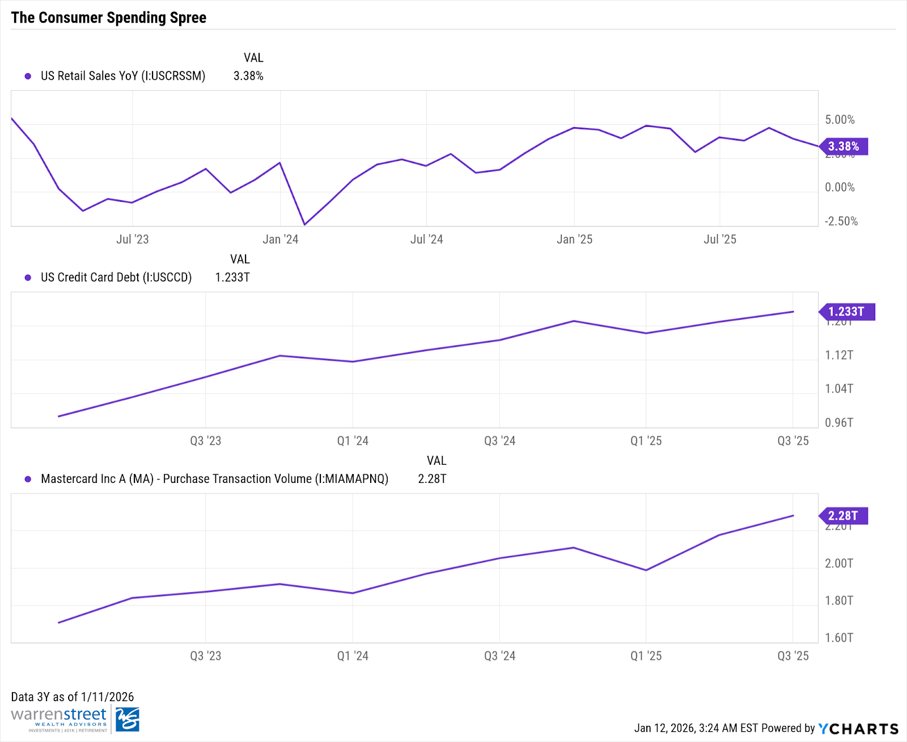
Task: Click the purple dot beside Mastercard Inc A
Action: (28, 479)
